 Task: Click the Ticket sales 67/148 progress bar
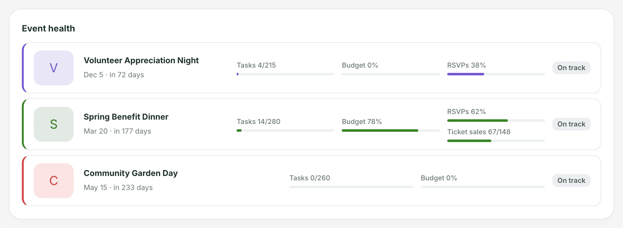[496, 141]
